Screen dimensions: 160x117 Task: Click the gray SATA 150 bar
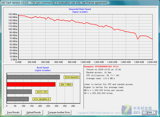19,92
